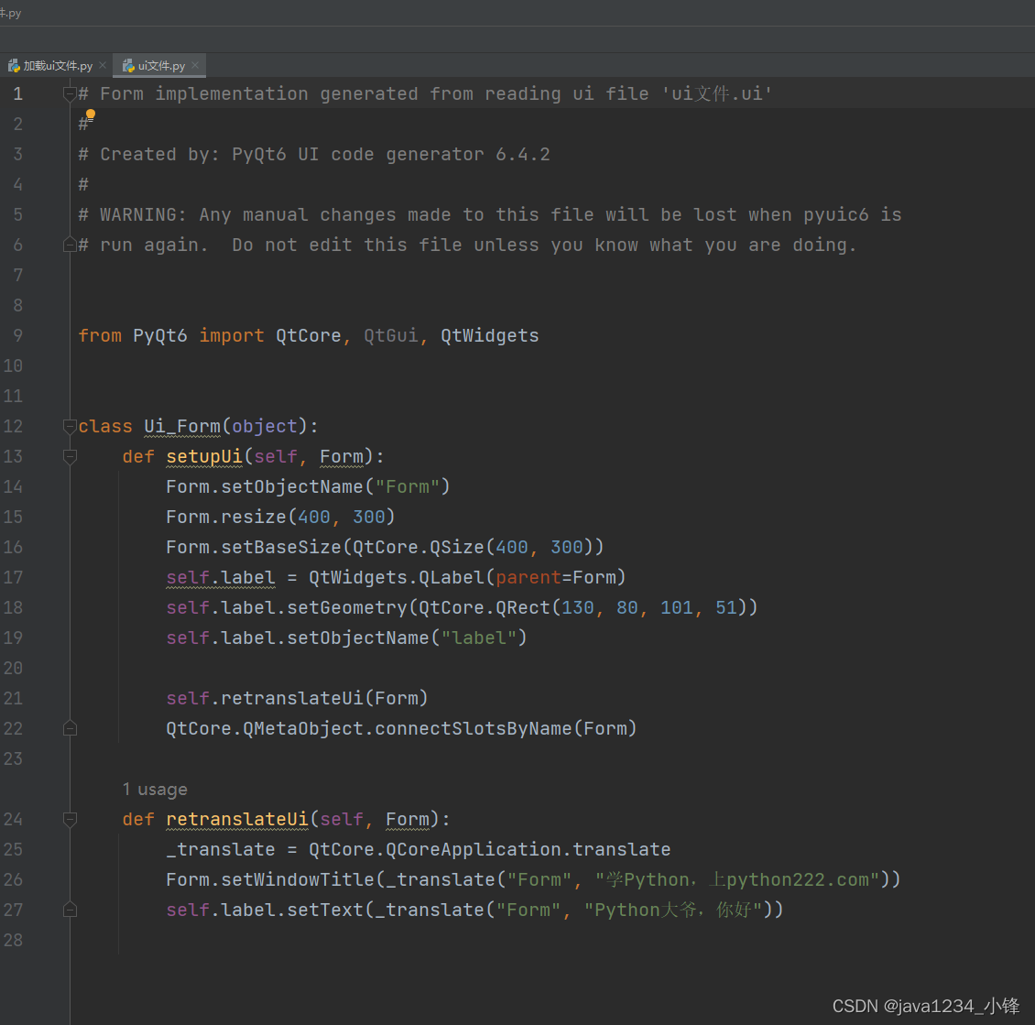Click parent=Form argument on line 17
Image resolution: width=1035 pixels, height=1025 pixels.
point(555,577)
